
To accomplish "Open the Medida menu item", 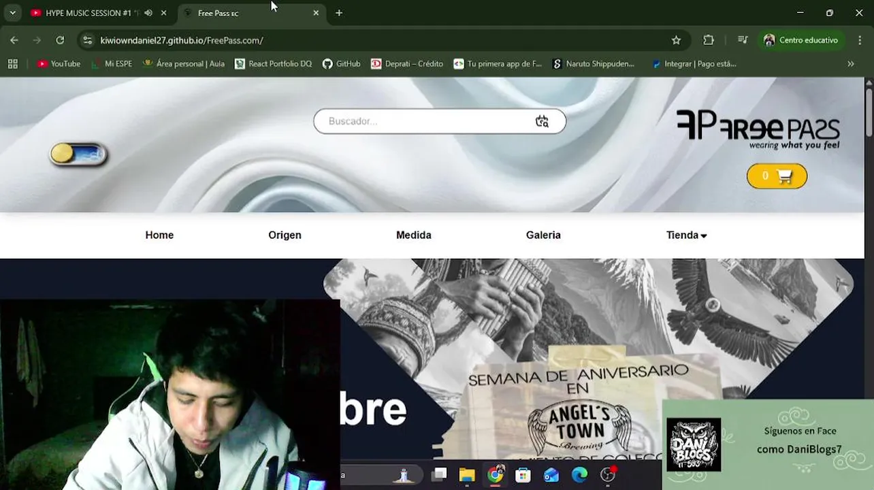I will pyautogui.click(x=414, y=235).
